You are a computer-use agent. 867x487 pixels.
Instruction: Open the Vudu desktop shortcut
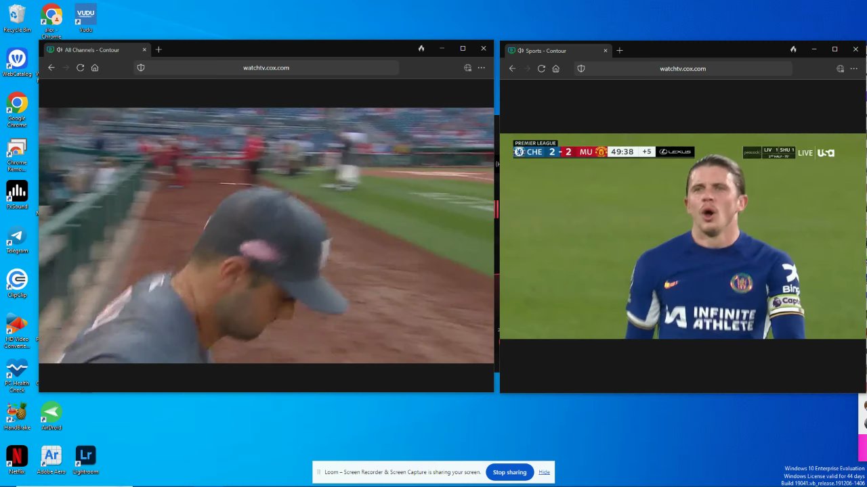[x=85, y=18]
